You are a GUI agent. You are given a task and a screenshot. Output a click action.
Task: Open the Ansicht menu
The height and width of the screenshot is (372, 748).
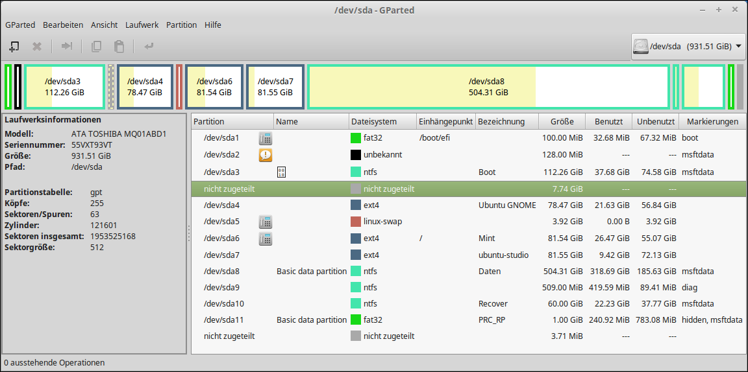pos(104,25)
